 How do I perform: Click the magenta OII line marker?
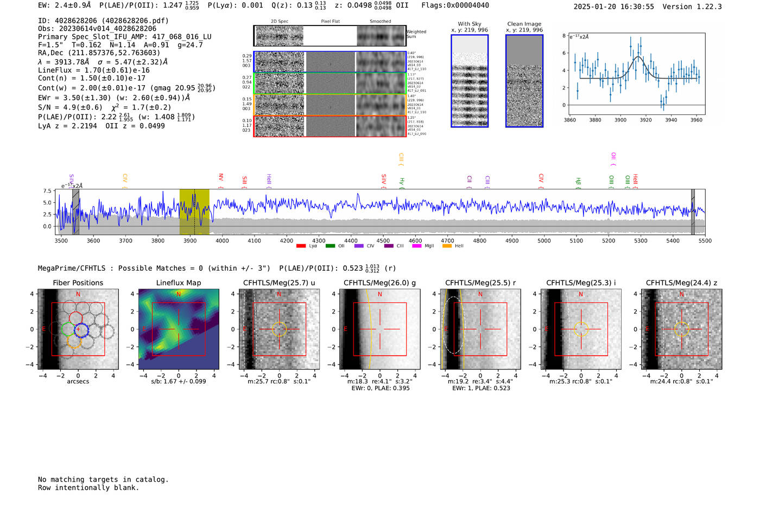[613, 159]
